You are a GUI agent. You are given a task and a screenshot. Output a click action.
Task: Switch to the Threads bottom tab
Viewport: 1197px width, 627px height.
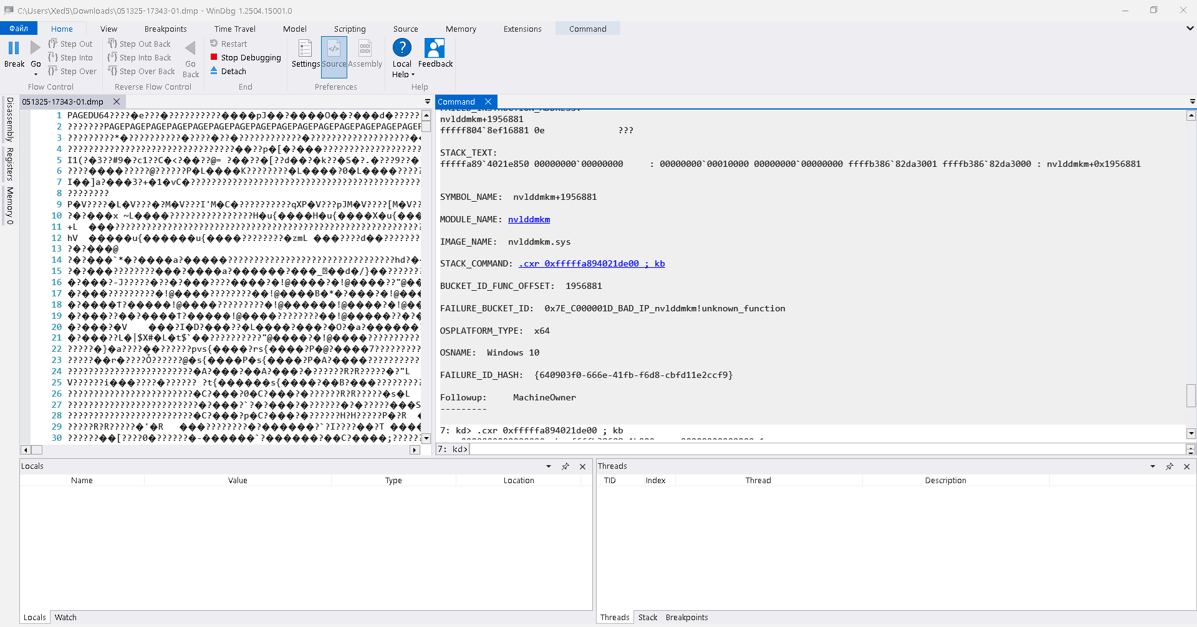[615, 617]
